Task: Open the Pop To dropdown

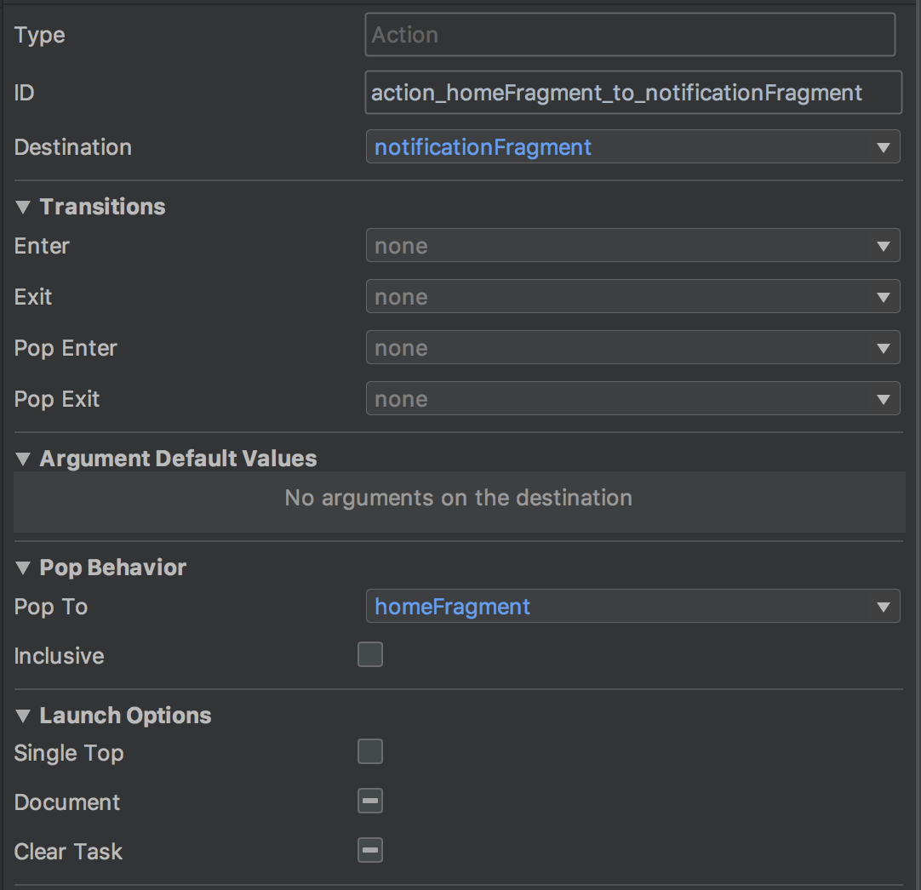Action: coord(883,608)
